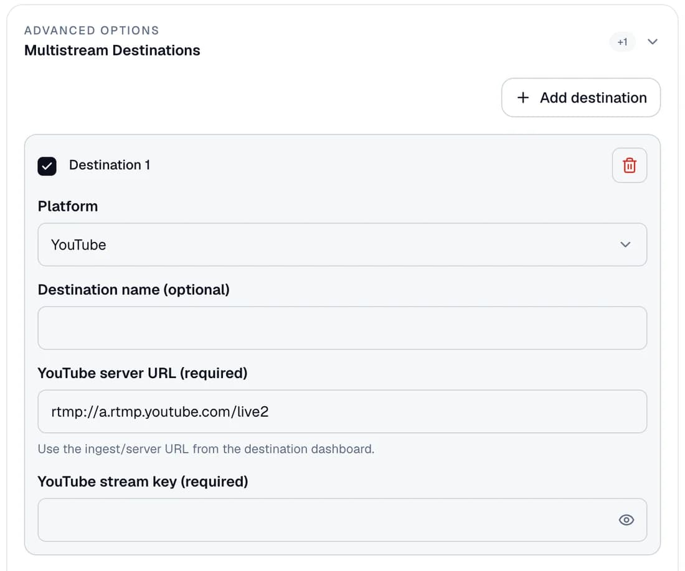Viewport: 685px width, 571px height.
Task: Click the ingest/server URL helper text
Action: point(206,449)
